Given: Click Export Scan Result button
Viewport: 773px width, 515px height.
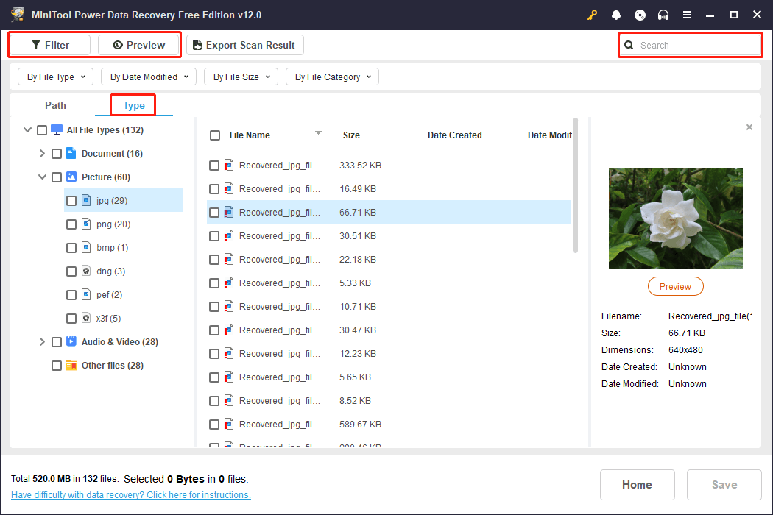Looking at the screenshot, I should tap(245, 45).
